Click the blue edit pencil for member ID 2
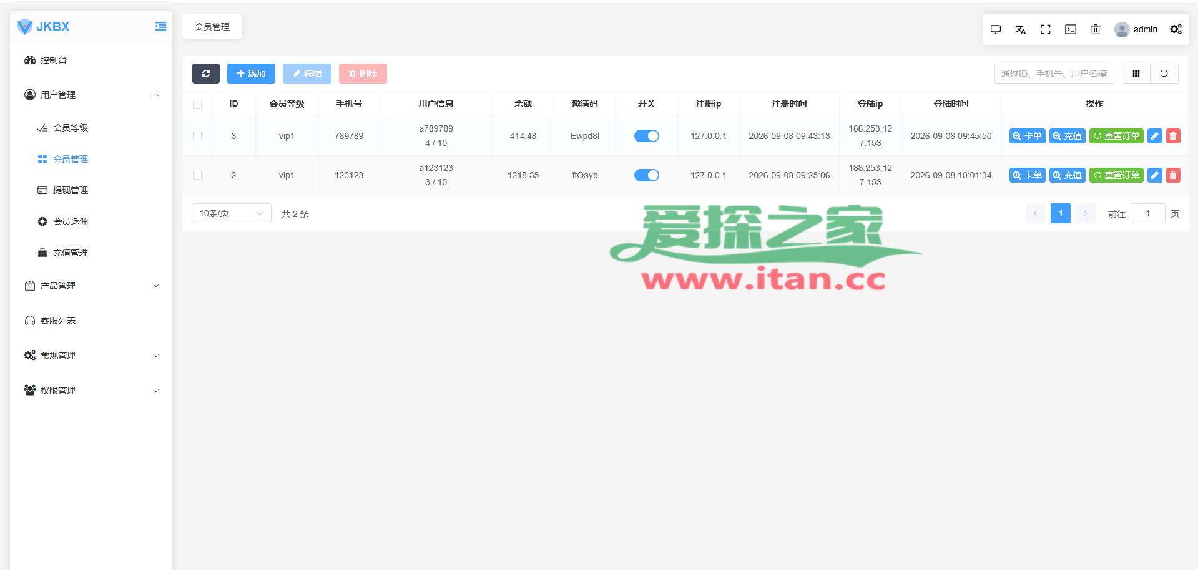The height and width of the screenshot is (570, 1198). pos(1155,175)
